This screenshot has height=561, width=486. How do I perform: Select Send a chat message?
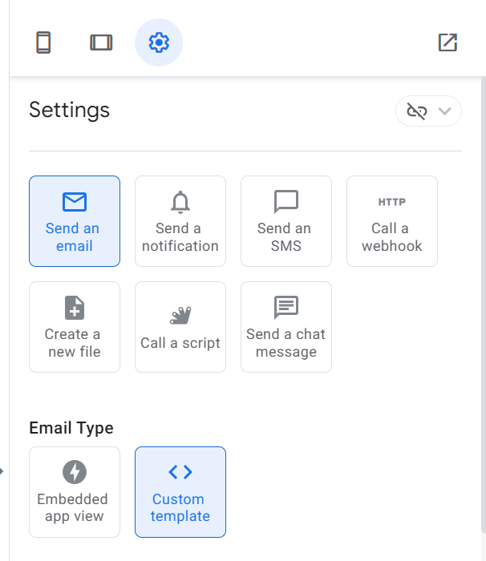pyautogui.click(x=286, y=327)
